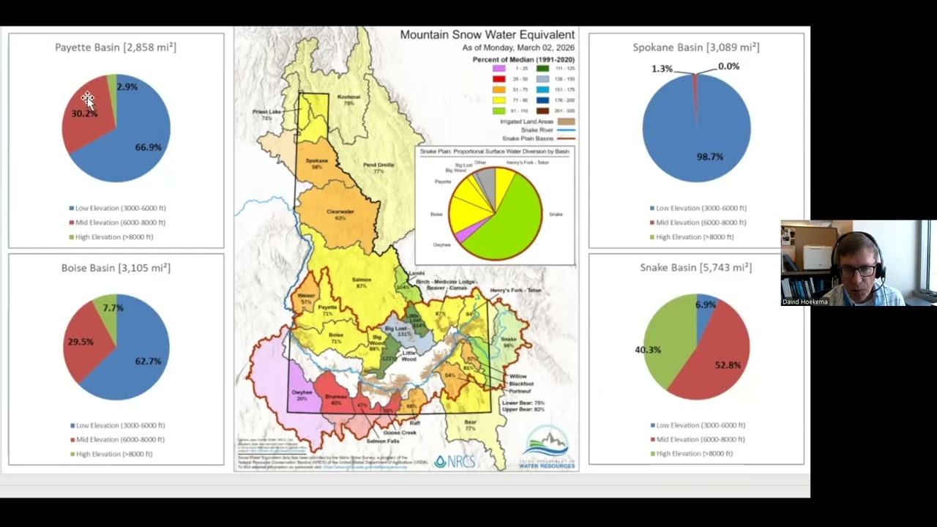Click the 51 - 70 percent legend swatch
Viewport: 937px width, 527px height.
pyautogui.click(x=499, y=89)
